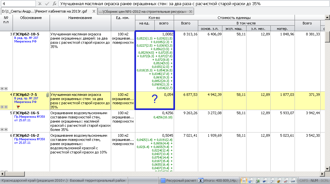Expand row 3 using its left plus box
The height and width of the screenshot is (184, 330).
pyautogui.click(x=3, y=88)
